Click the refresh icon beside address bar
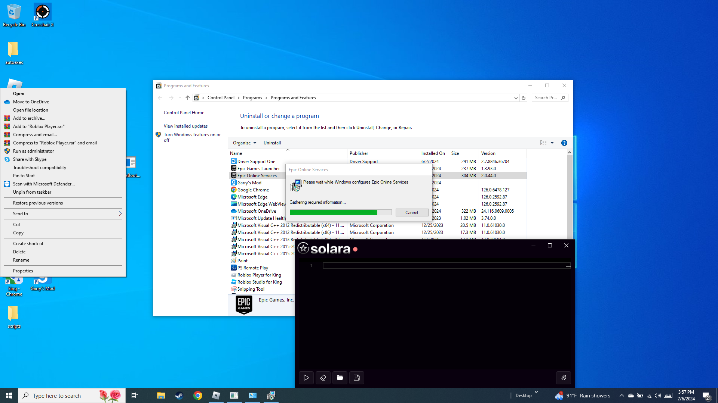 click(524, 98)
